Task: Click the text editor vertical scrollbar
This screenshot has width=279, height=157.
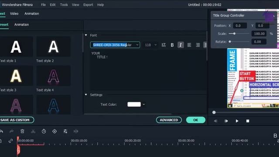Action: pos(207,46)
